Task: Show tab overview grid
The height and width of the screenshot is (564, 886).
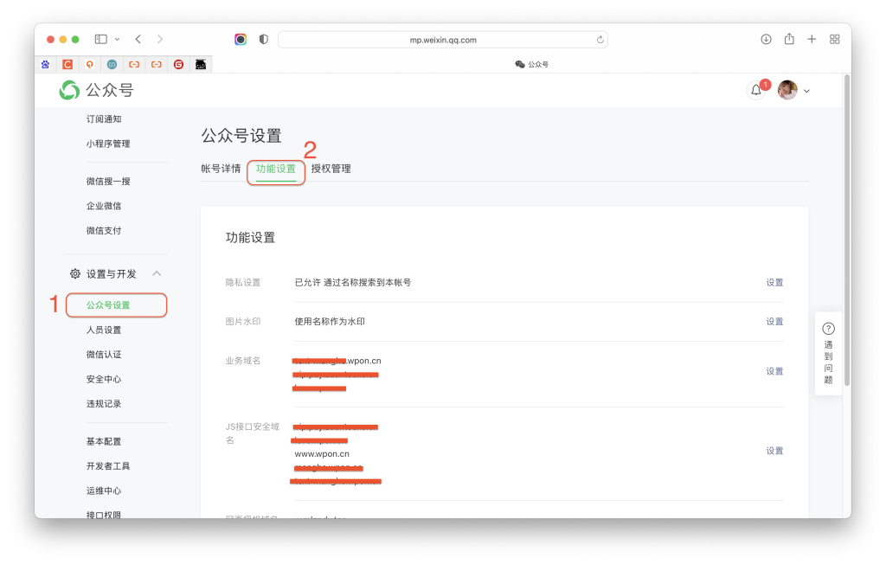Action: 835,39
